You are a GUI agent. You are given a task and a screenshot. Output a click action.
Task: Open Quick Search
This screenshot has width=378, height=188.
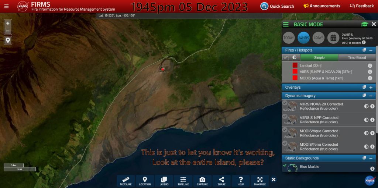pyautogui.click(x=277, y=6)
